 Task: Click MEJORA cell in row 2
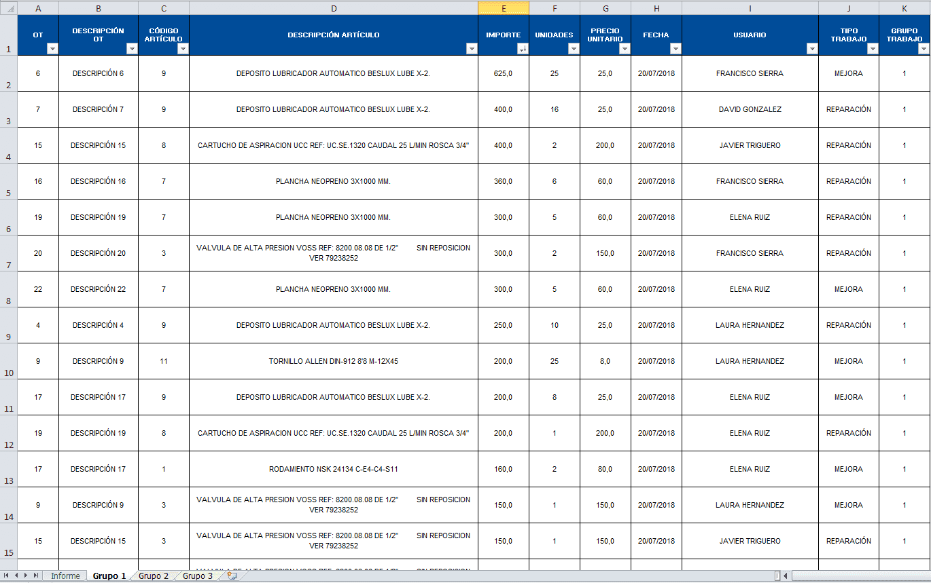tap(849, 73)
